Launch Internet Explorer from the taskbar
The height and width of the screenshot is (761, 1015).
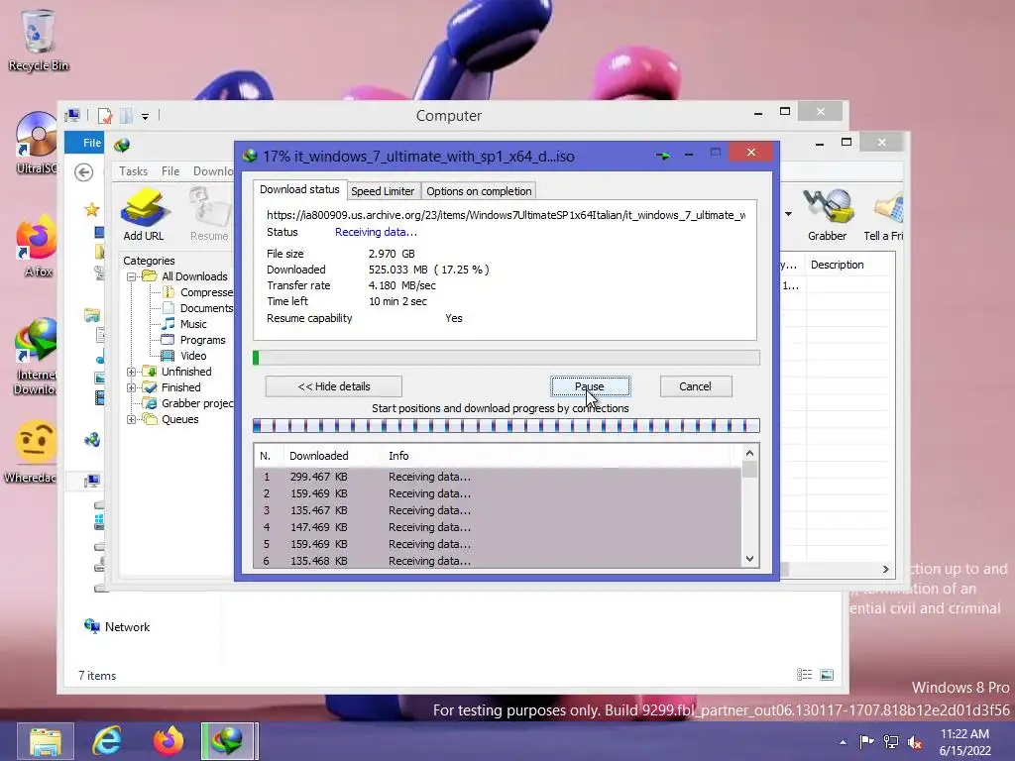[107, 741]
